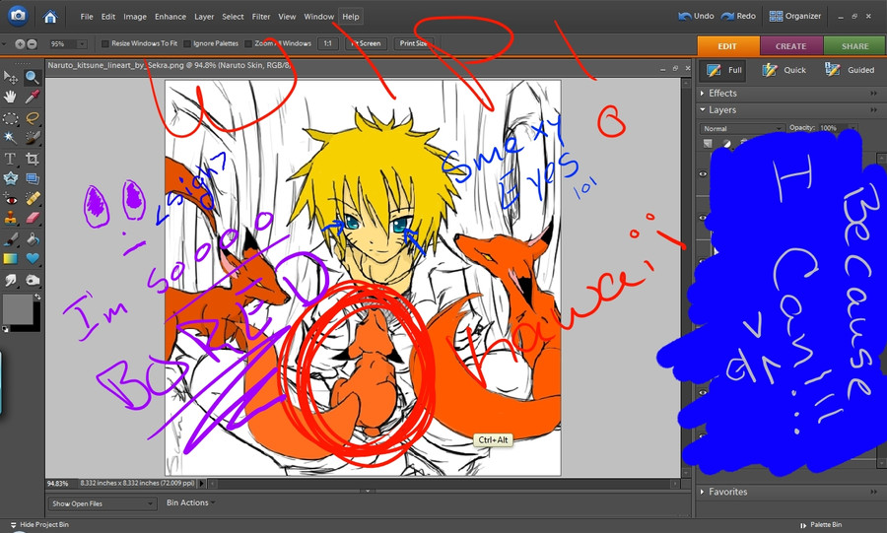The width and height of the screenshot is (887, 533).
Task: Reset default colors icon
Action: [5, 329]
